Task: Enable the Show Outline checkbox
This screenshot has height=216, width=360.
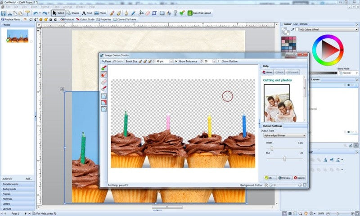Action: 219,61
